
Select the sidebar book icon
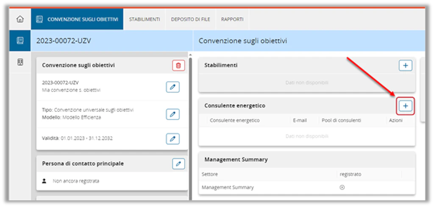[20, 41]
